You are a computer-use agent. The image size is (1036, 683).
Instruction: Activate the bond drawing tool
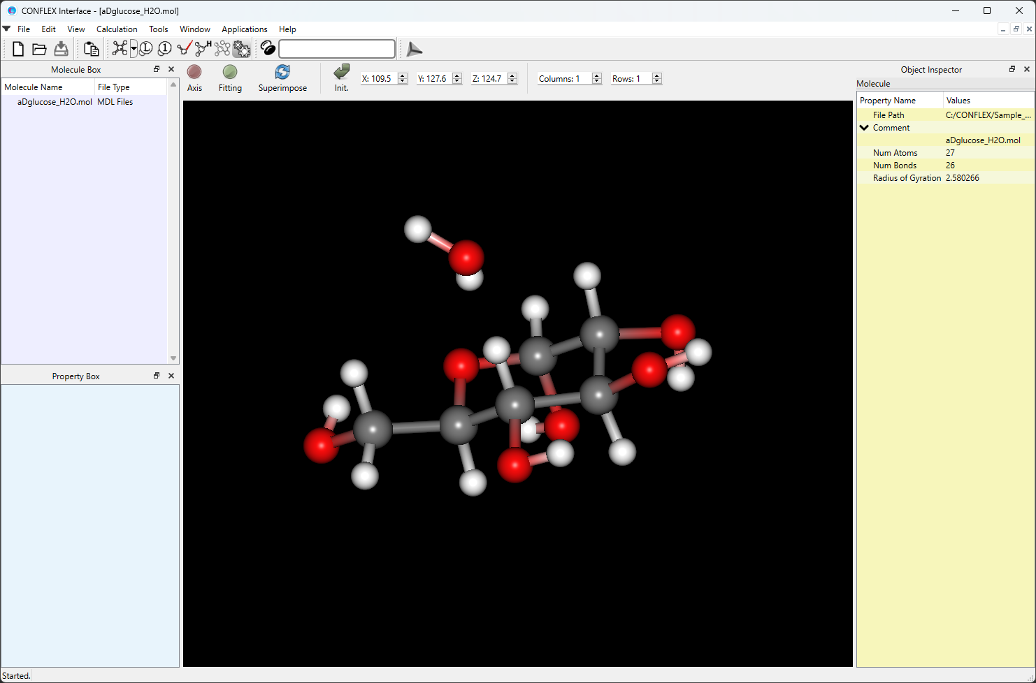pyautogui.click(x=184, y=48)
